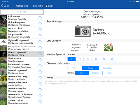
Task: Open info for bluebuttons
Action: tap(40, 60)
